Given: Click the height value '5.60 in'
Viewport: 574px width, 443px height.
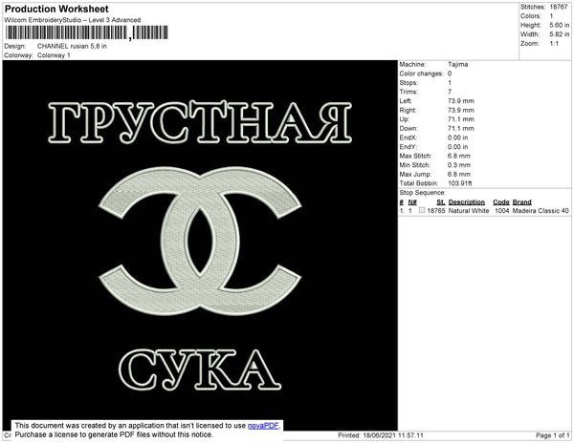Looking at the screenshot, I should pyautogui.click(x=560, y=25).
